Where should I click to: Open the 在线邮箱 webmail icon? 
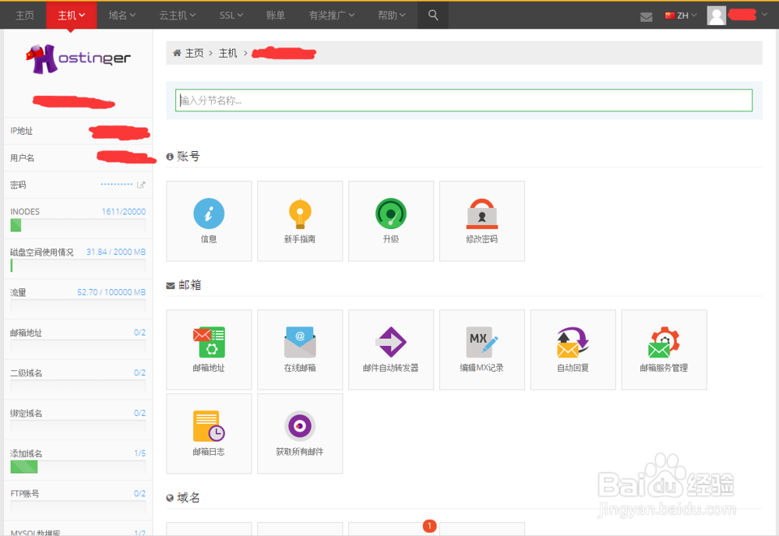299,349
